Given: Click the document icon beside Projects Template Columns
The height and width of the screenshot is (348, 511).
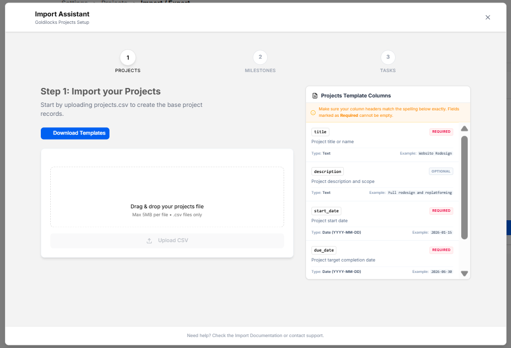Looking at the screenshot, I should tap(315, 96).
